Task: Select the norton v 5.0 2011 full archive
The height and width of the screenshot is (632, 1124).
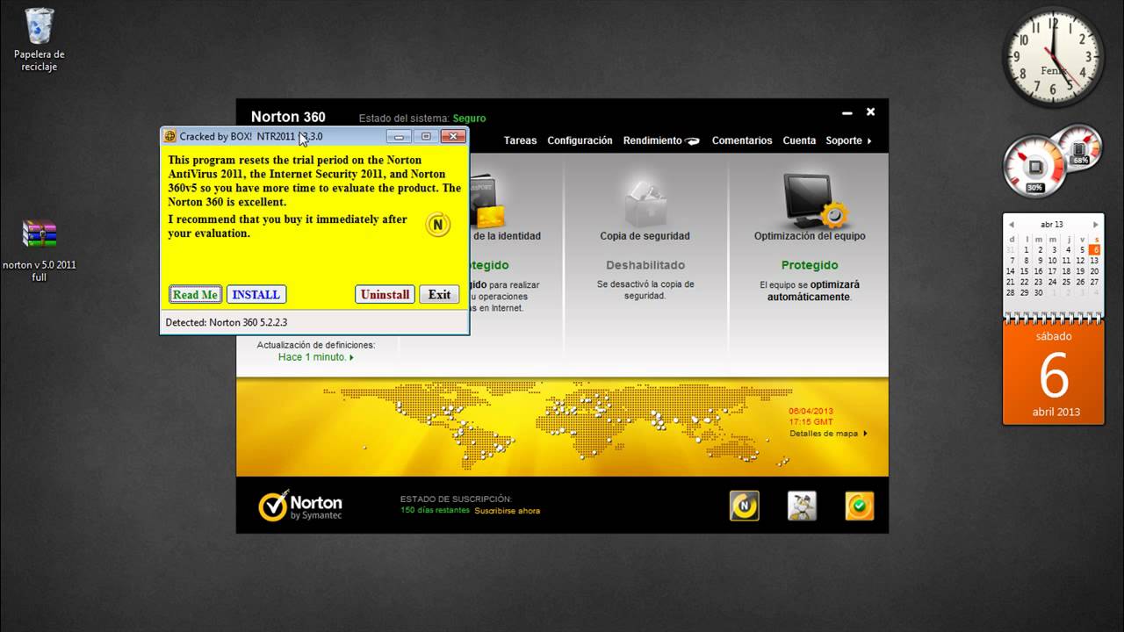Action: coord(40,250)
